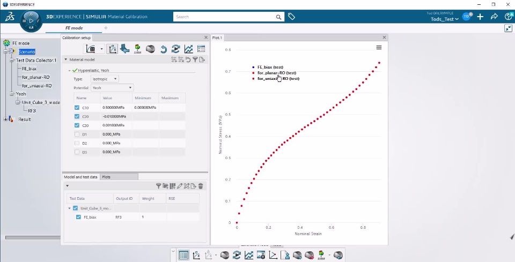This screenshot has height=262, width=515.
Task: Click the remove parameter sliders icon
Action: 181,59
